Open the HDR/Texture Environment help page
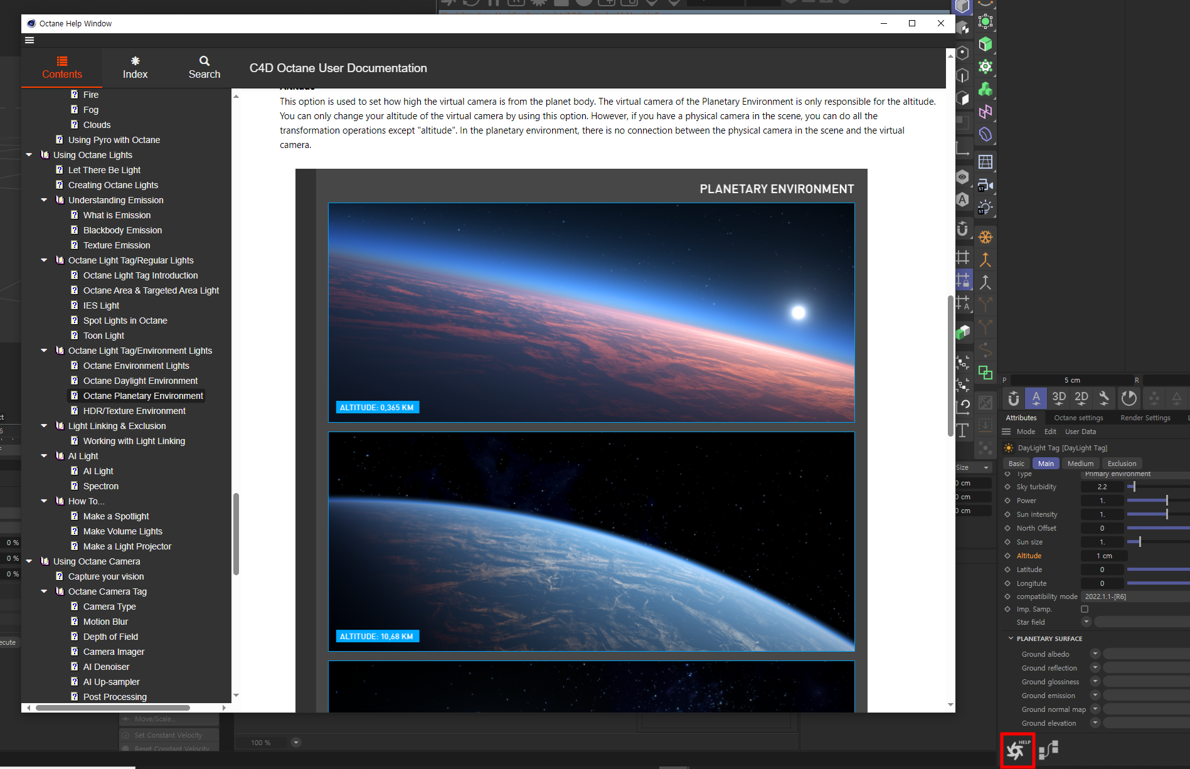 (x=134, y=411)
